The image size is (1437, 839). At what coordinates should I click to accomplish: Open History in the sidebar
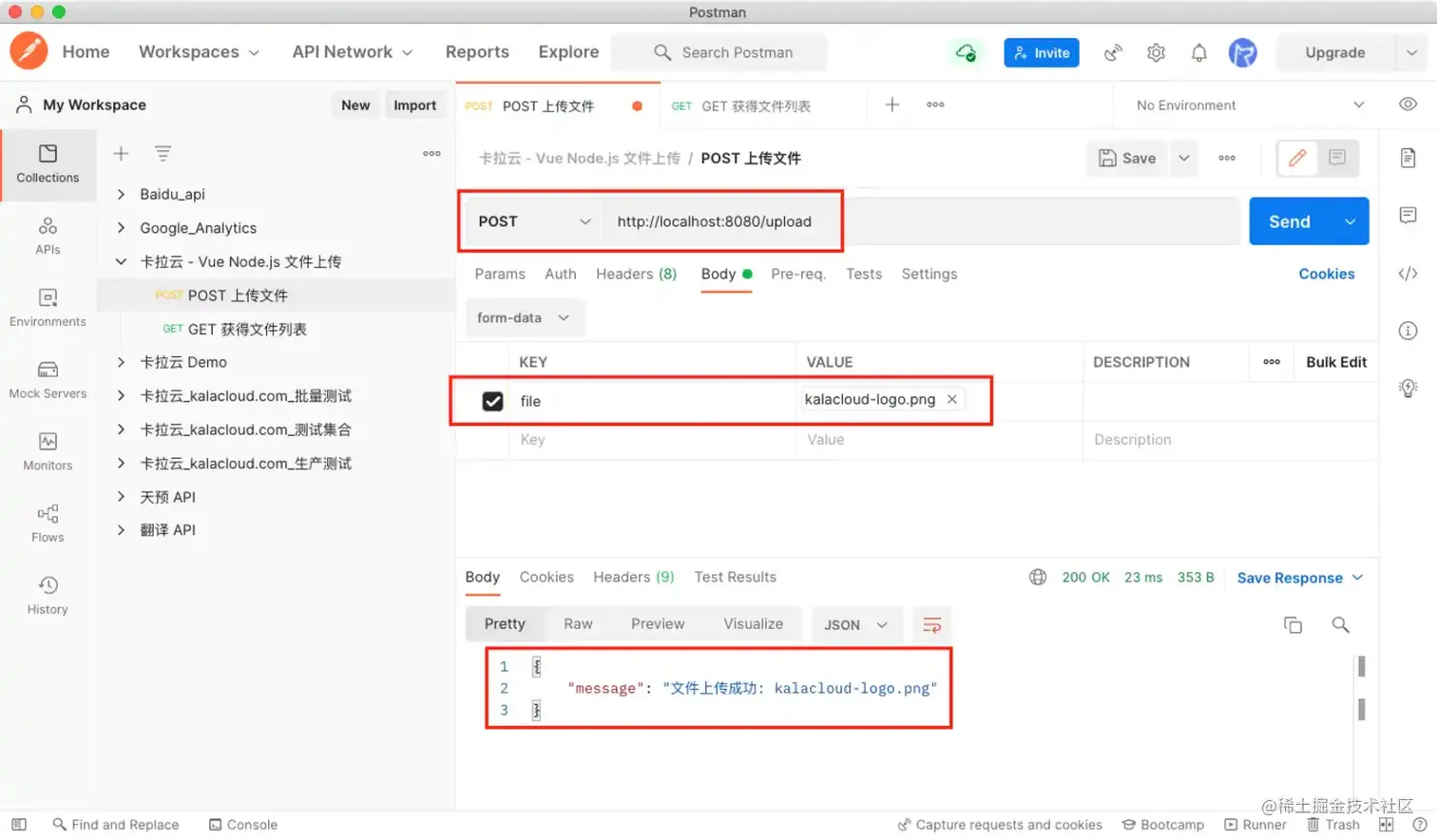(x=48, y=596)
